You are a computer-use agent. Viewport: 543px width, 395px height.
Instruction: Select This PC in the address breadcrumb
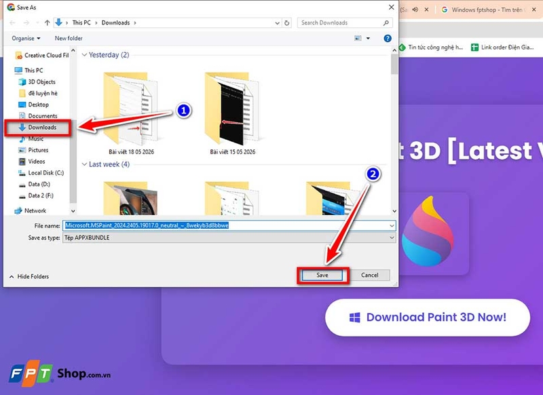click(x=81, y=23)
